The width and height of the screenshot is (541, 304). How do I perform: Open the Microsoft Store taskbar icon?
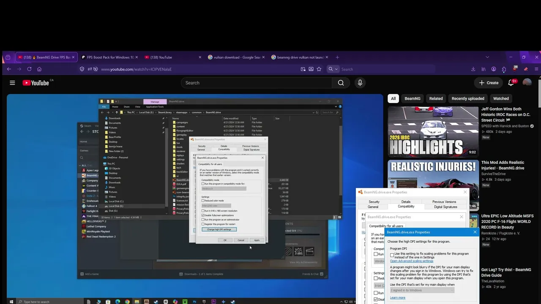108,301
